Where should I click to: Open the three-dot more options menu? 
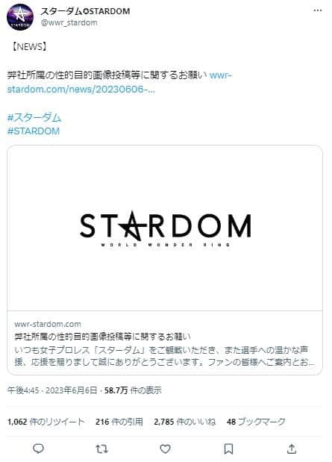[318, 10]
